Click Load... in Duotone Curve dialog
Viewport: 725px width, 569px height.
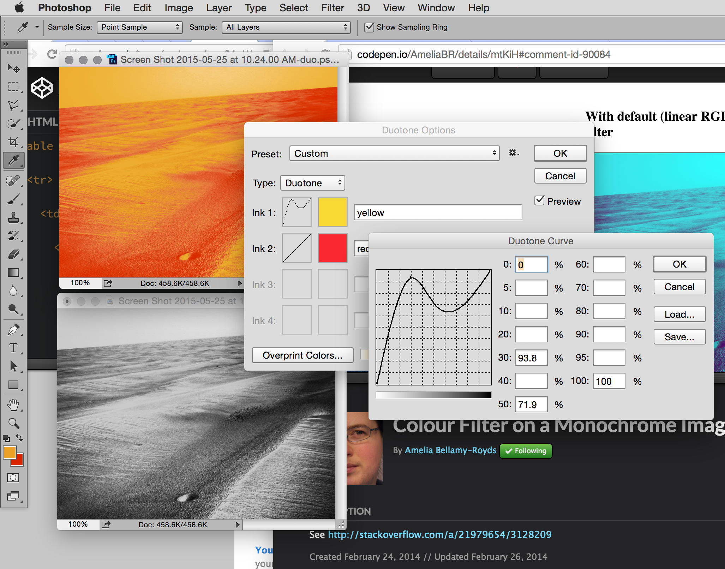click(679, 314)
